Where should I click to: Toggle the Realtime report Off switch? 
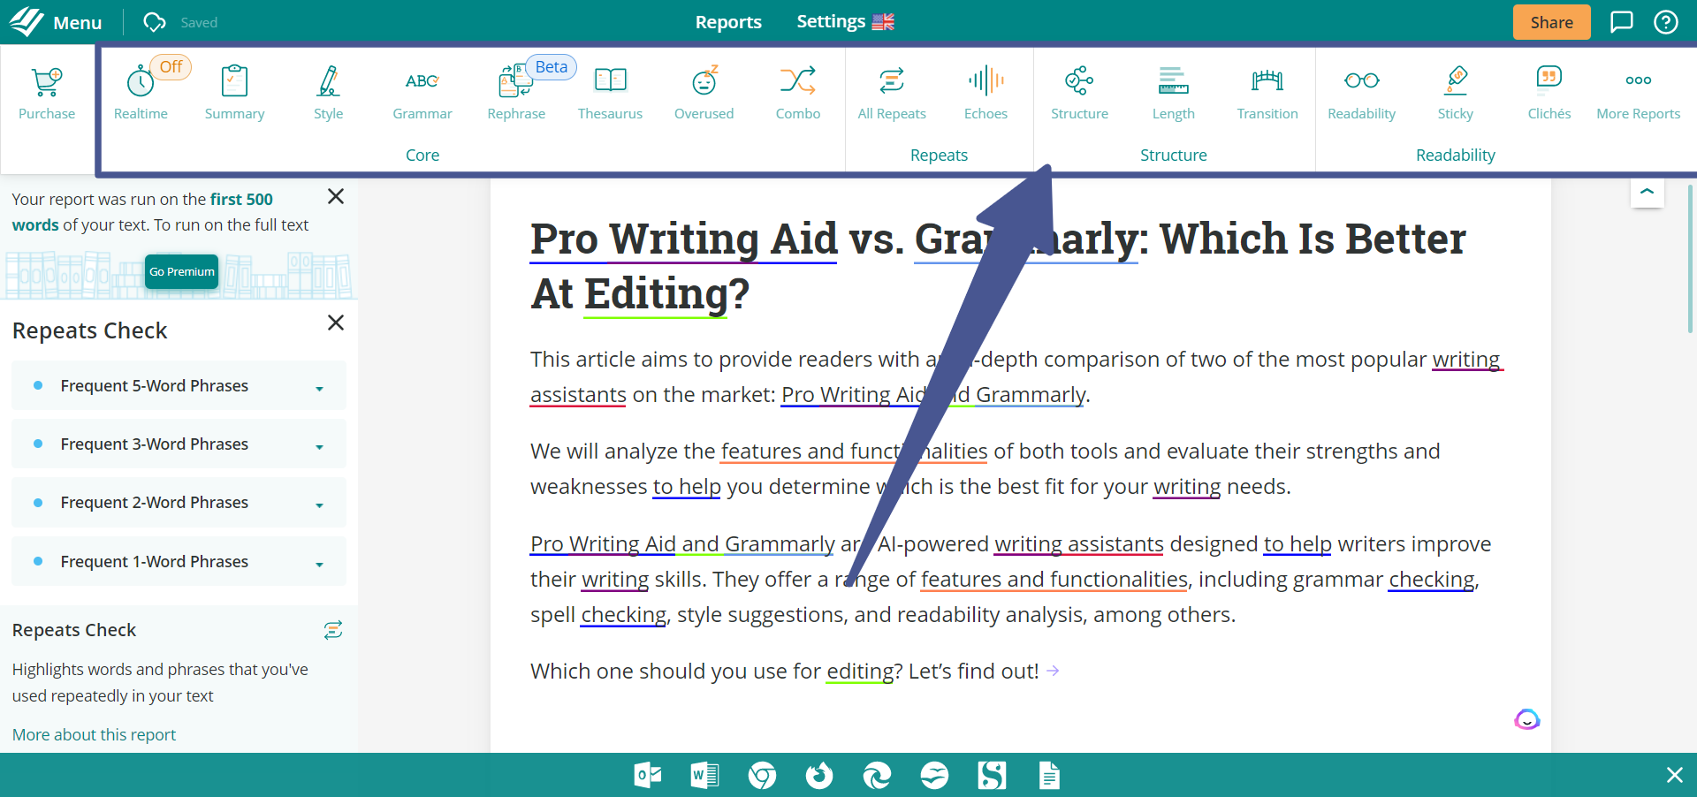click(x=171, y=67)
